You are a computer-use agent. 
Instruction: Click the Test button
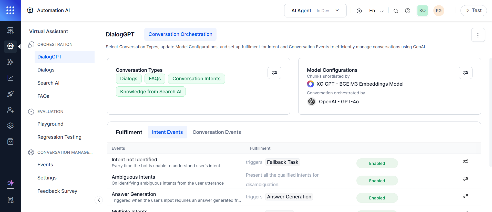point(473,11)
